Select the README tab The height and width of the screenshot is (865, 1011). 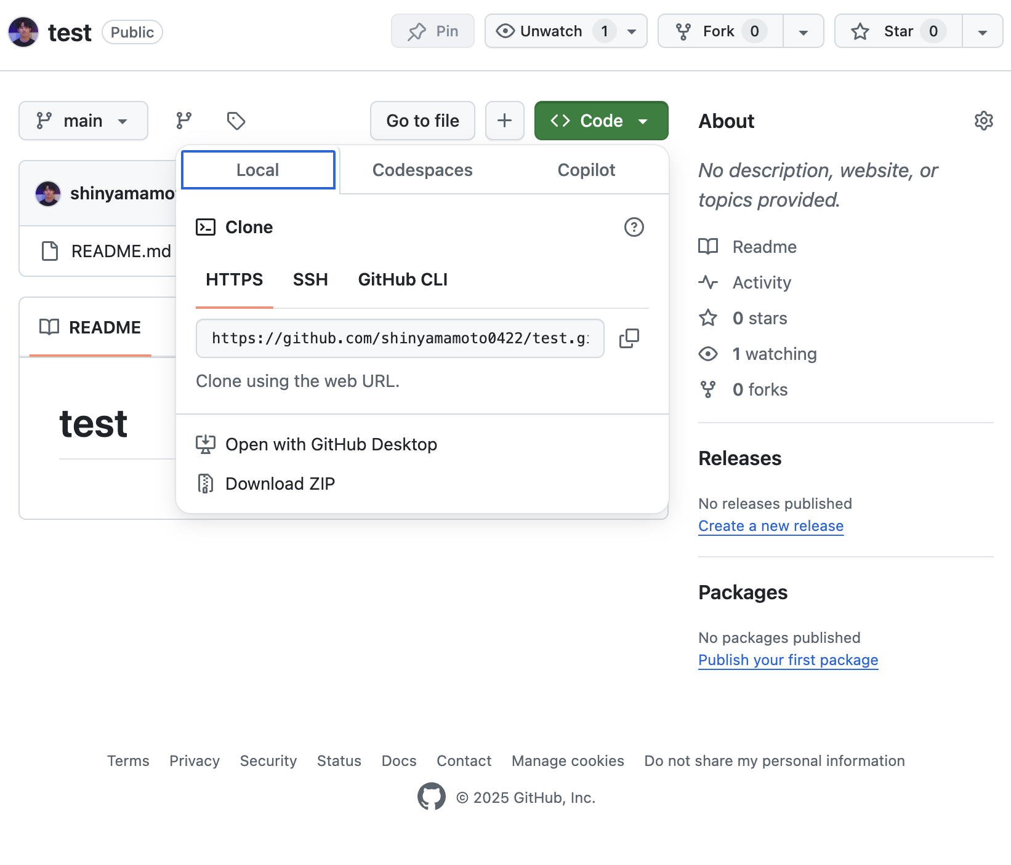91,327
